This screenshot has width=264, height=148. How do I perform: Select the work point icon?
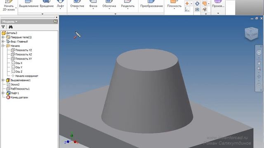187,3
